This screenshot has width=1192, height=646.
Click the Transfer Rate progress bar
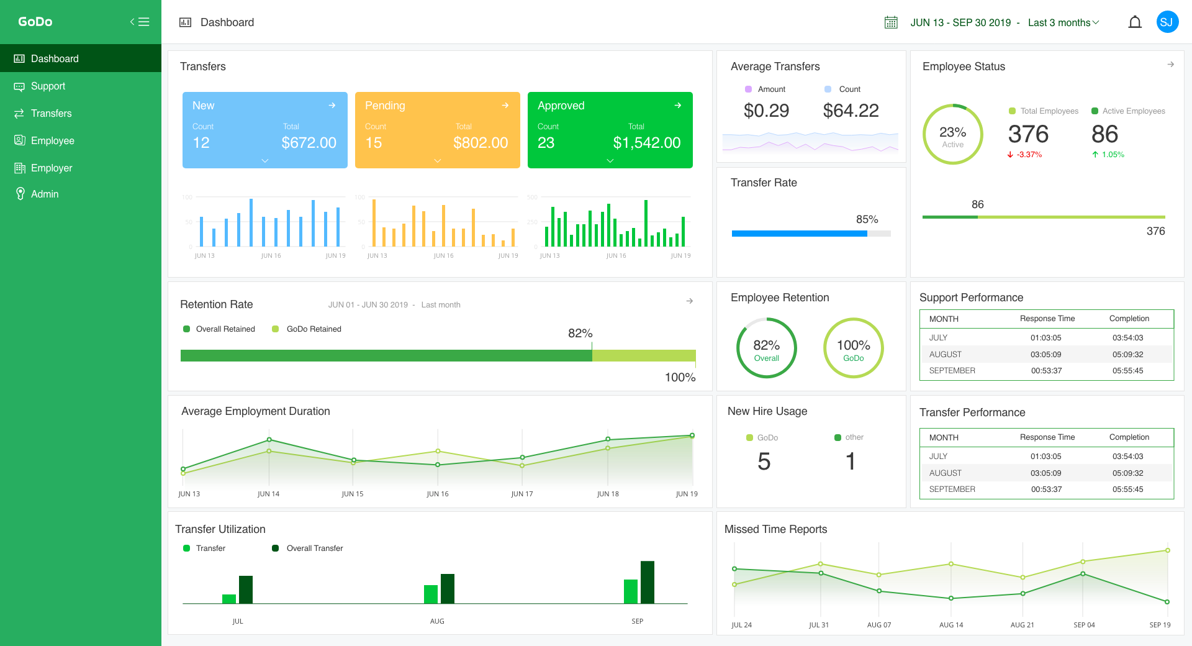tap(811, 234)
